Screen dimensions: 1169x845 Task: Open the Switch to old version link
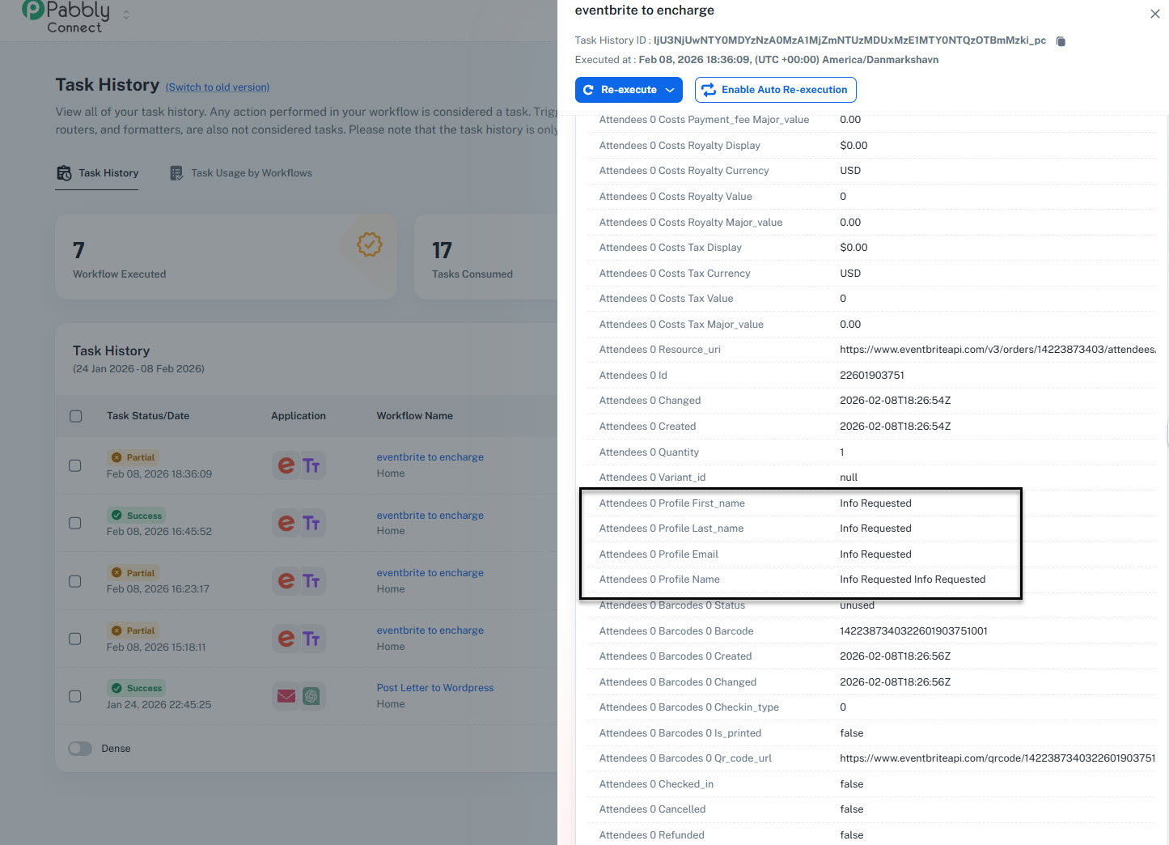click(218, 87)
